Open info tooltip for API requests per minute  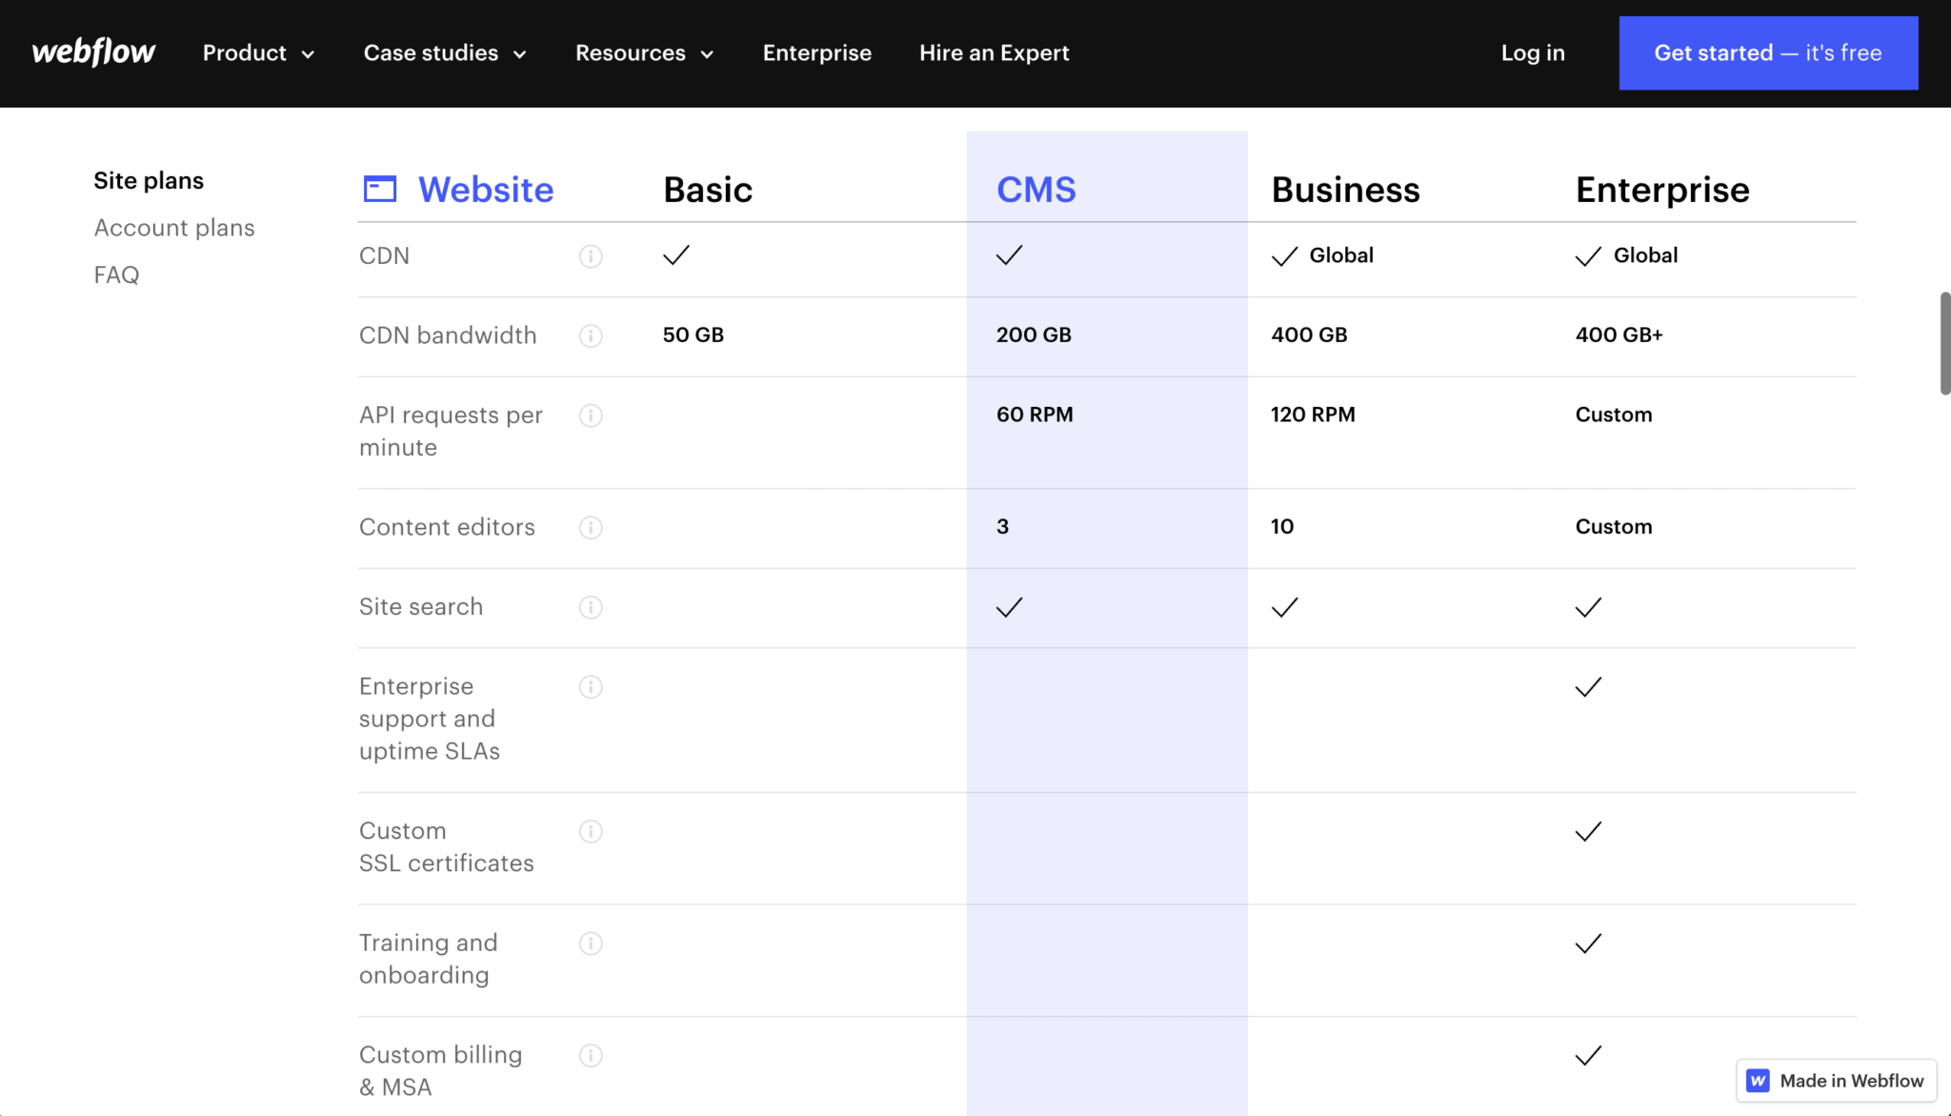click(x=591, y=416)
